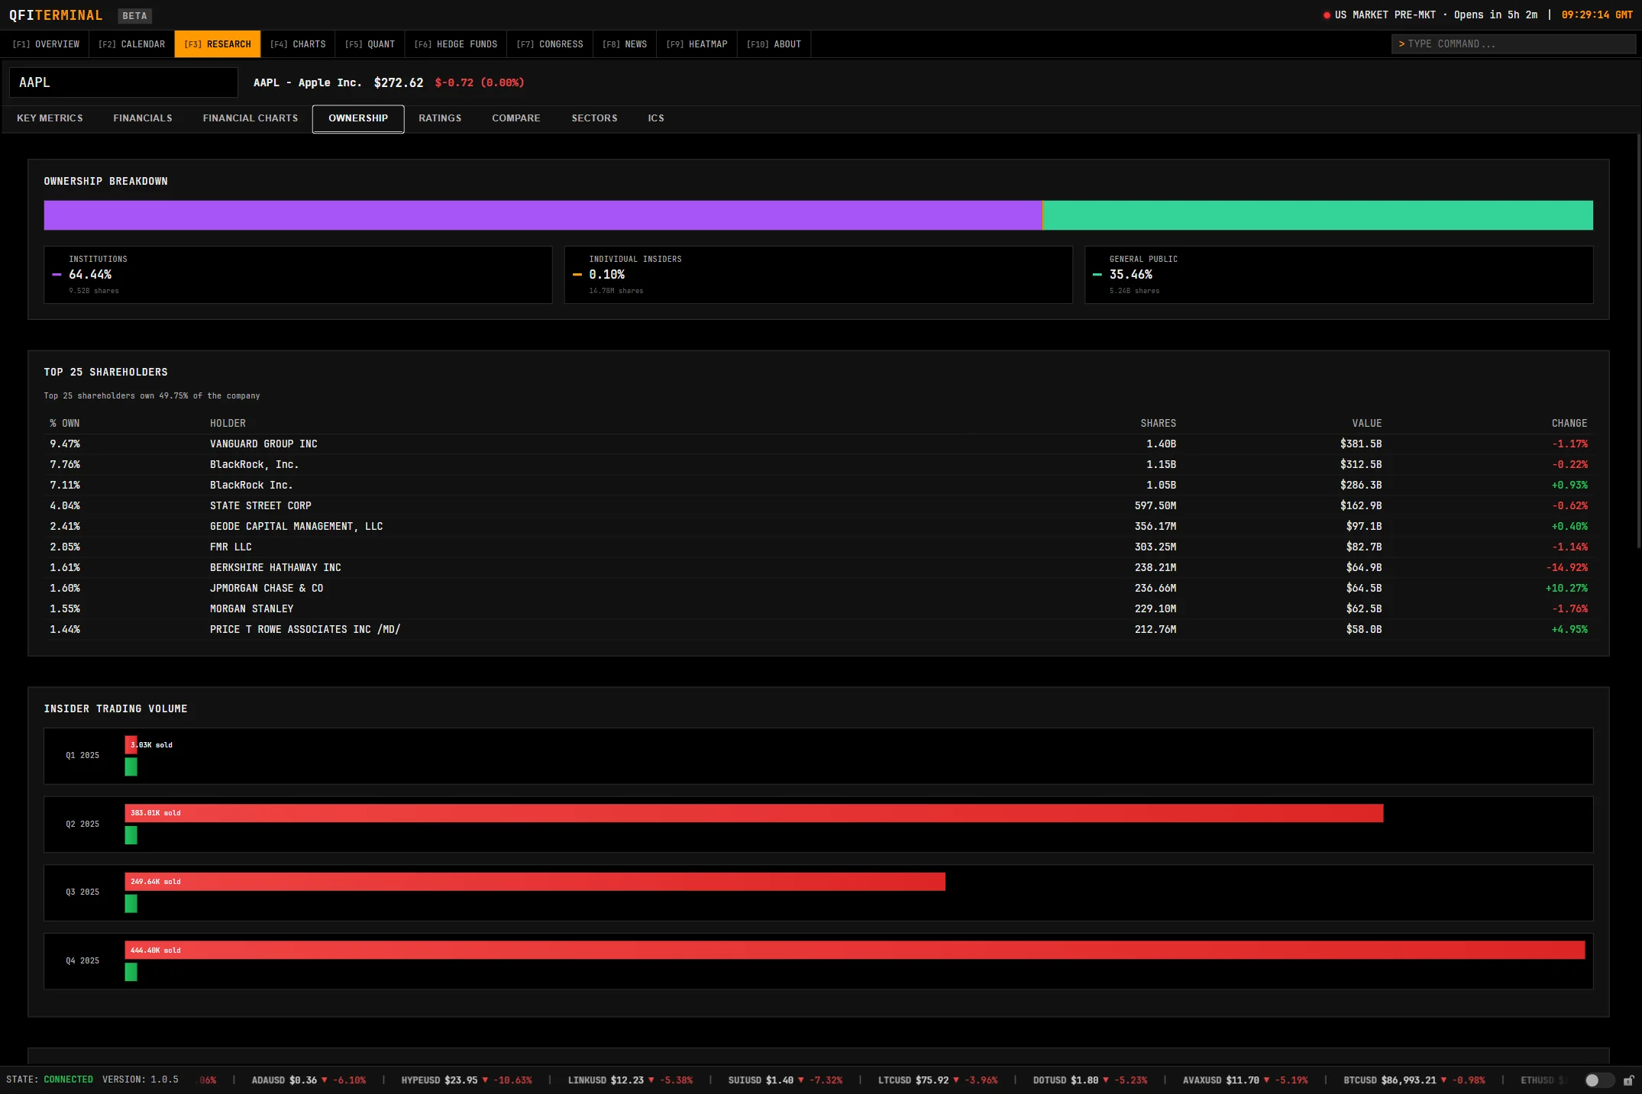
Task: Click the unlock padlock icon in status bar
Action: click(1628, 1080)
